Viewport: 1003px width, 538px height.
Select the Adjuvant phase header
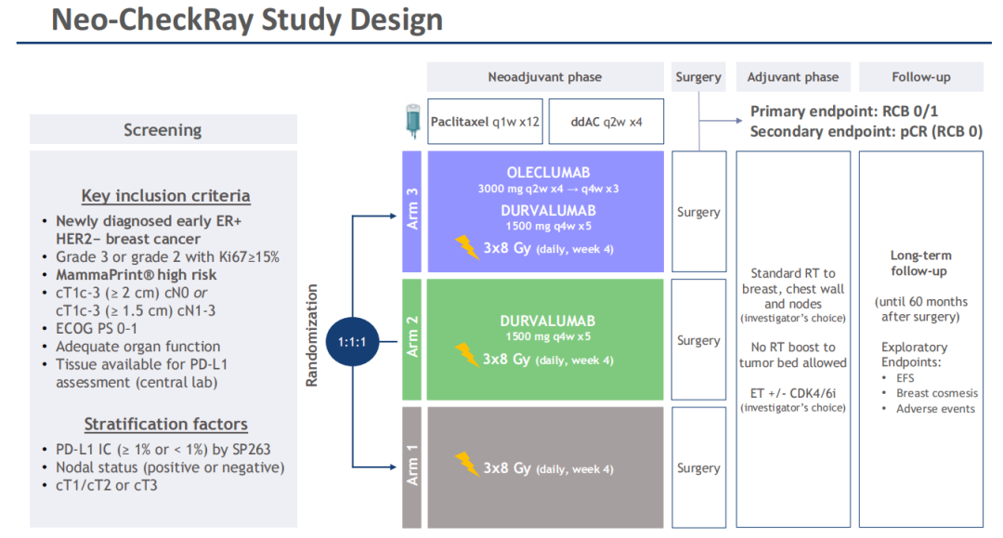[x=792, y=77]
